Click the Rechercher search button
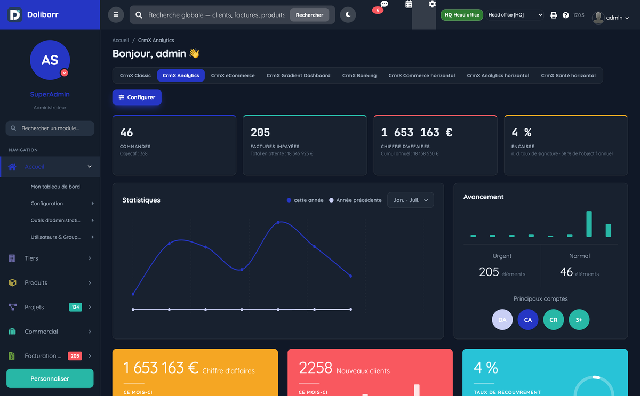The image size is (640, 396). point(309,15)
